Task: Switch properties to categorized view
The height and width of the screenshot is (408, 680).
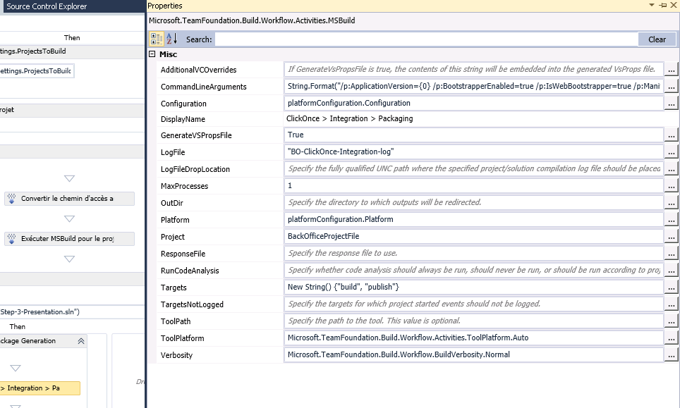Action: [158, 39]
